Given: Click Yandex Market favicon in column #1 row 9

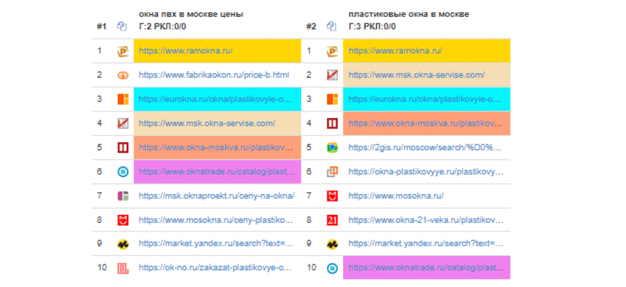Looking at the screenshot, I should [x=123, y=244].
